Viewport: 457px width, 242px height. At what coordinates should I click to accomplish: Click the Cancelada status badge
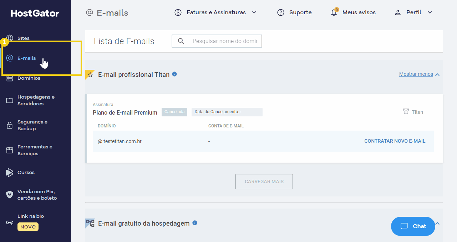click(x=174, y=112)
